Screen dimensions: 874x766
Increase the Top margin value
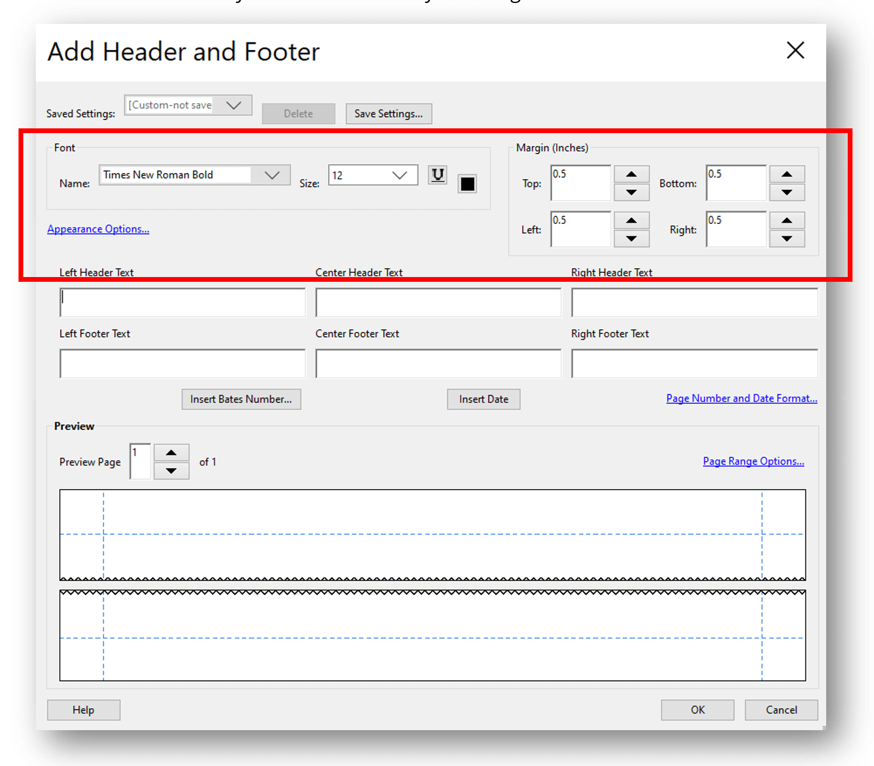click(x=631, y=174)
